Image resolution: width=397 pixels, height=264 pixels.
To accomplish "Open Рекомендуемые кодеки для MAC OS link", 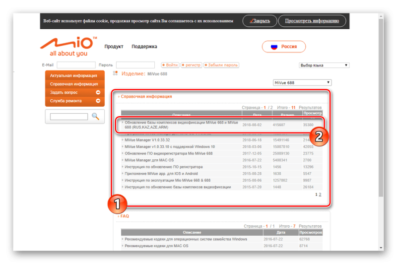I will point(156,246).
